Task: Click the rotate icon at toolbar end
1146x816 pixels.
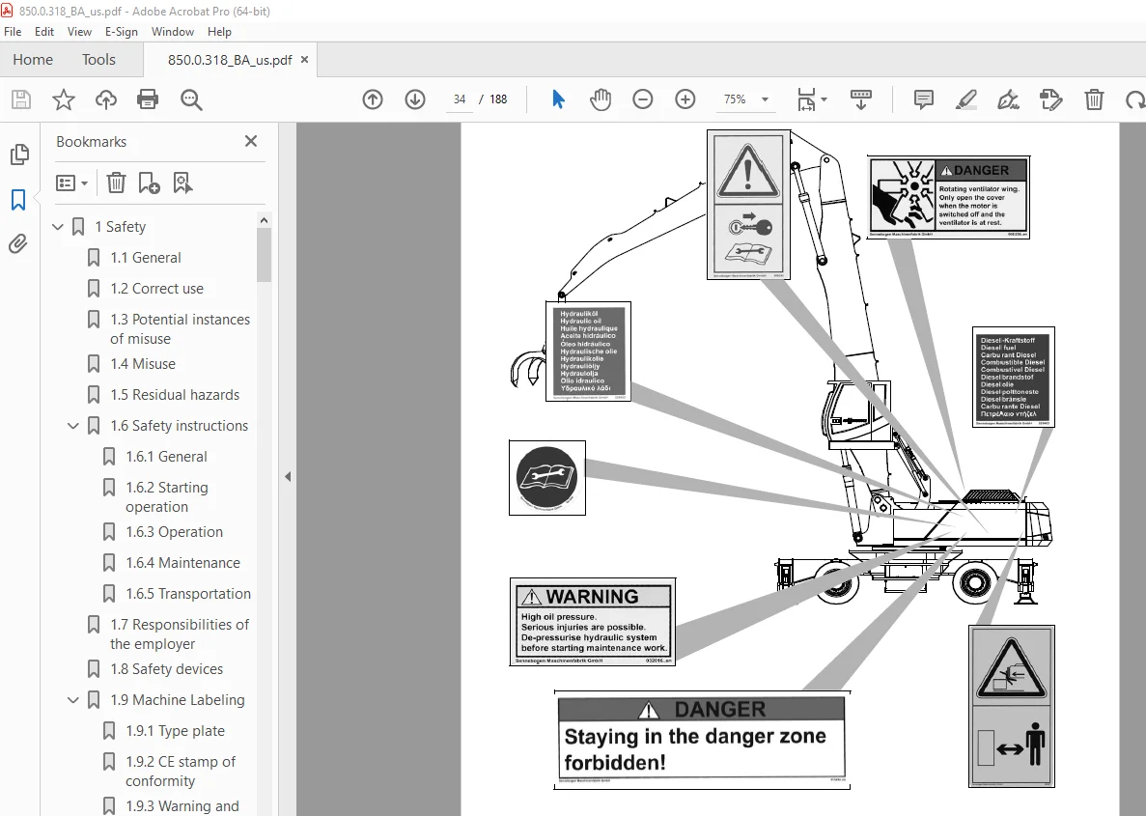Action: click(1135, 99)
